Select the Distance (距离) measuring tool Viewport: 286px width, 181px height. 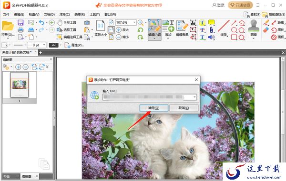(278, 22)
